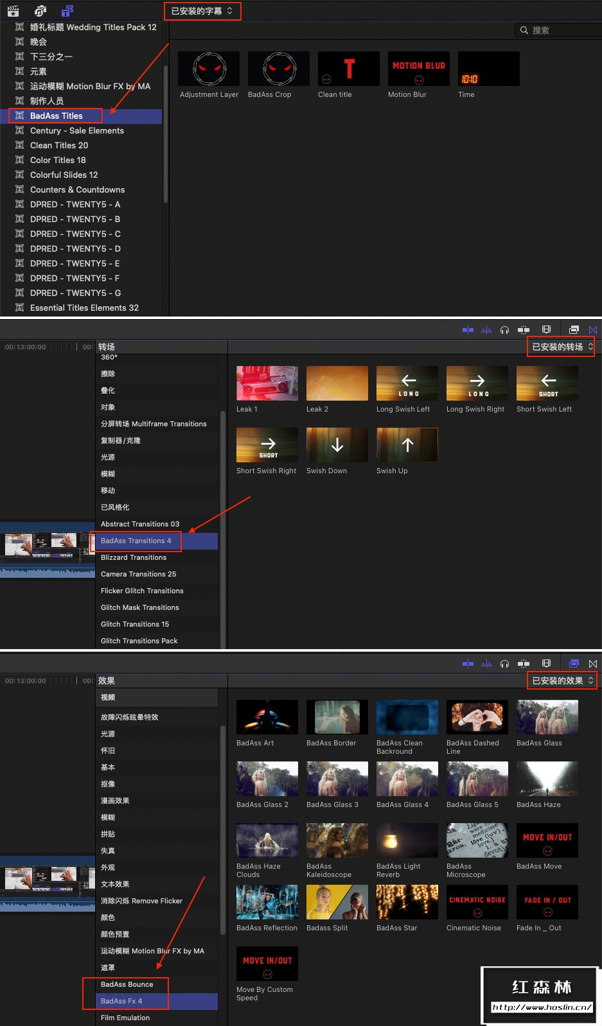Image resolution: width=602 pixels, height=1026 pixels.
Task: Click Effects browser icon above 已安装的转场 dropdown
Action: [574, 330]
